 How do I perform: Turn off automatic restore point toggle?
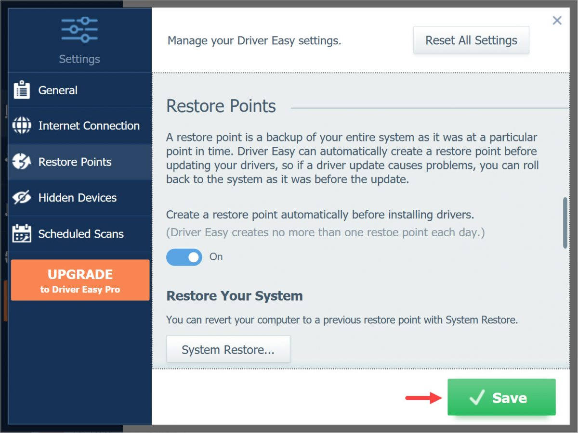coord(184,257)
